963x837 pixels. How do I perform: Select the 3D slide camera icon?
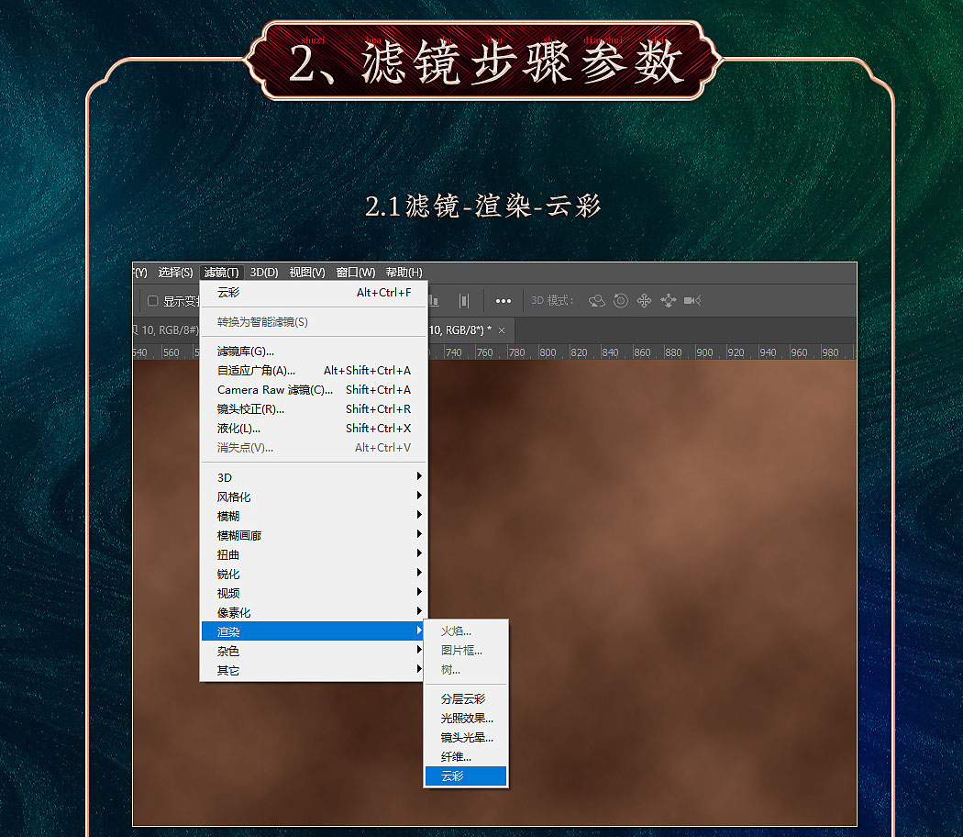click(x=669, y=300)
